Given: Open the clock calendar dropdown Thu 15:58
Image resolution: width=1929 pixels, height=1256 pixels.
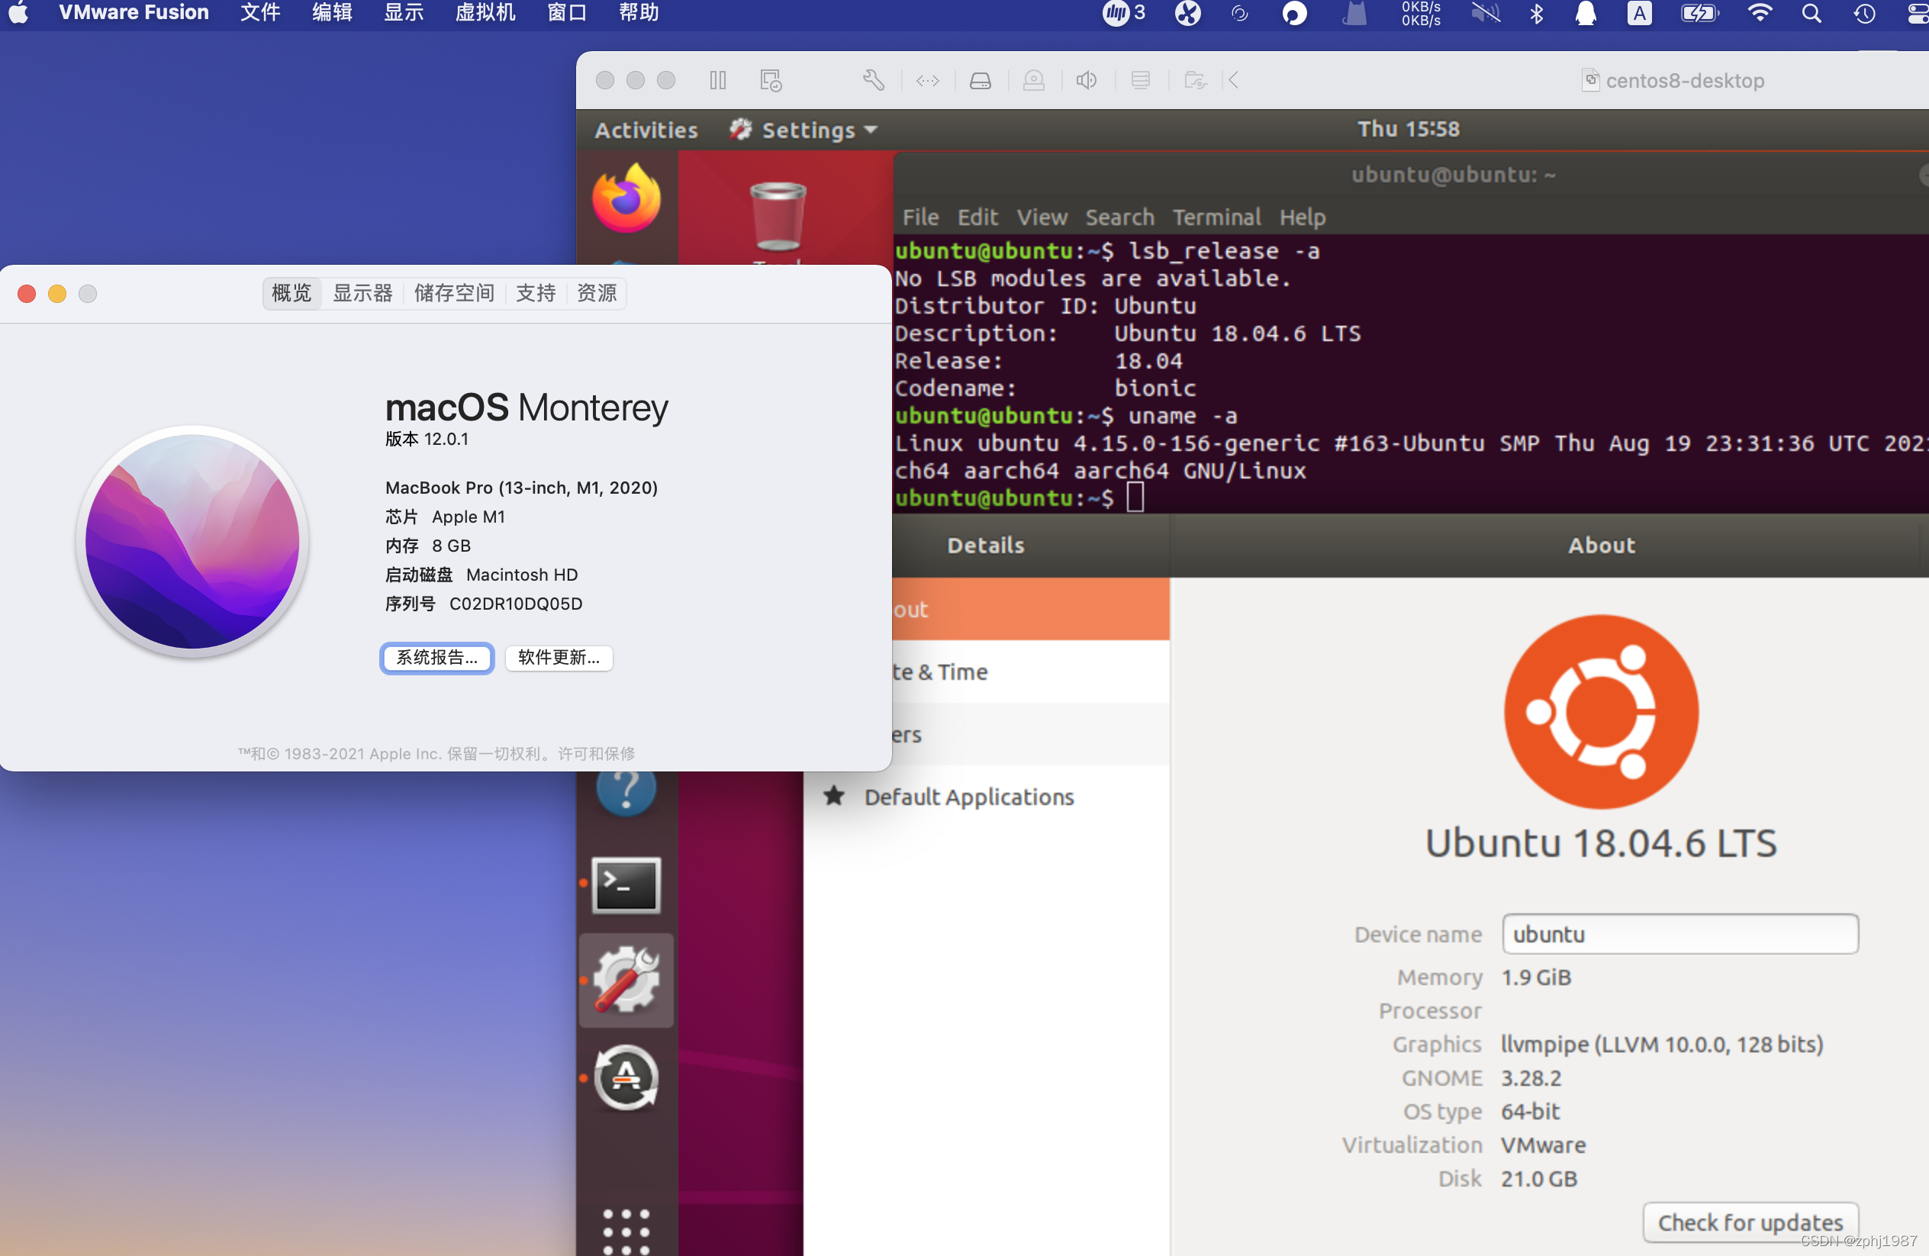Looking at the screenshot, I should point(1408,129).
